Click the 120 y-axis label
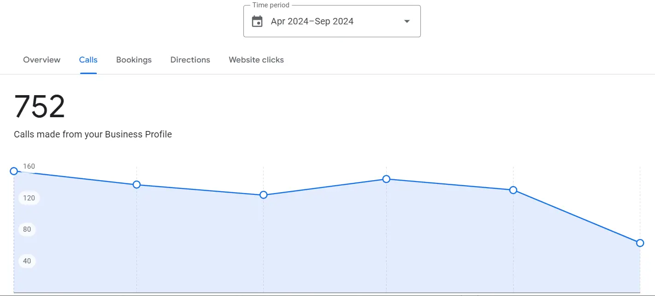 (29, 198)
